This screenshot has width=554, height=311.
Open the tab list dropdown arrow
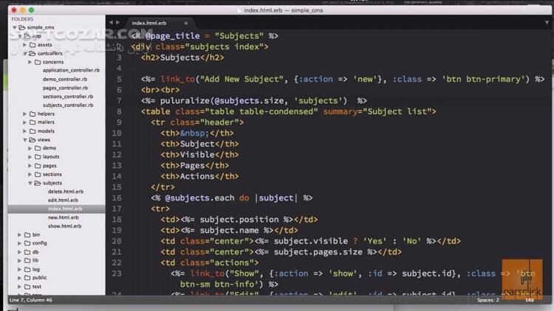[x=547, y=23]
